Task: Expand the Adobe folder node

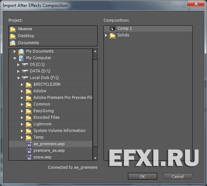Action: [x=22, y=91]
